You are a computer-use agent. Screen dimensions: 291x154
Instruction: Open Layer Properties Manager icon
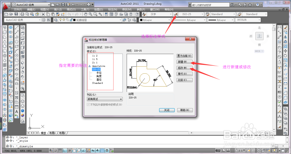tap(56, 20)
